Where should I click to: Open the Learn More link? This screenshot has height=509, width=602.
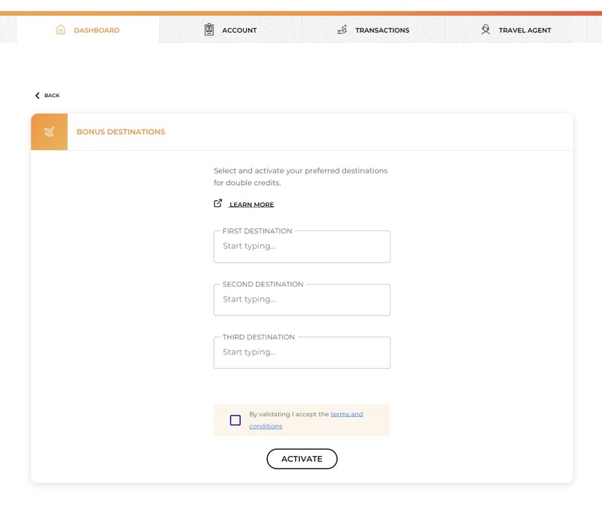click(x=251, y=205)
